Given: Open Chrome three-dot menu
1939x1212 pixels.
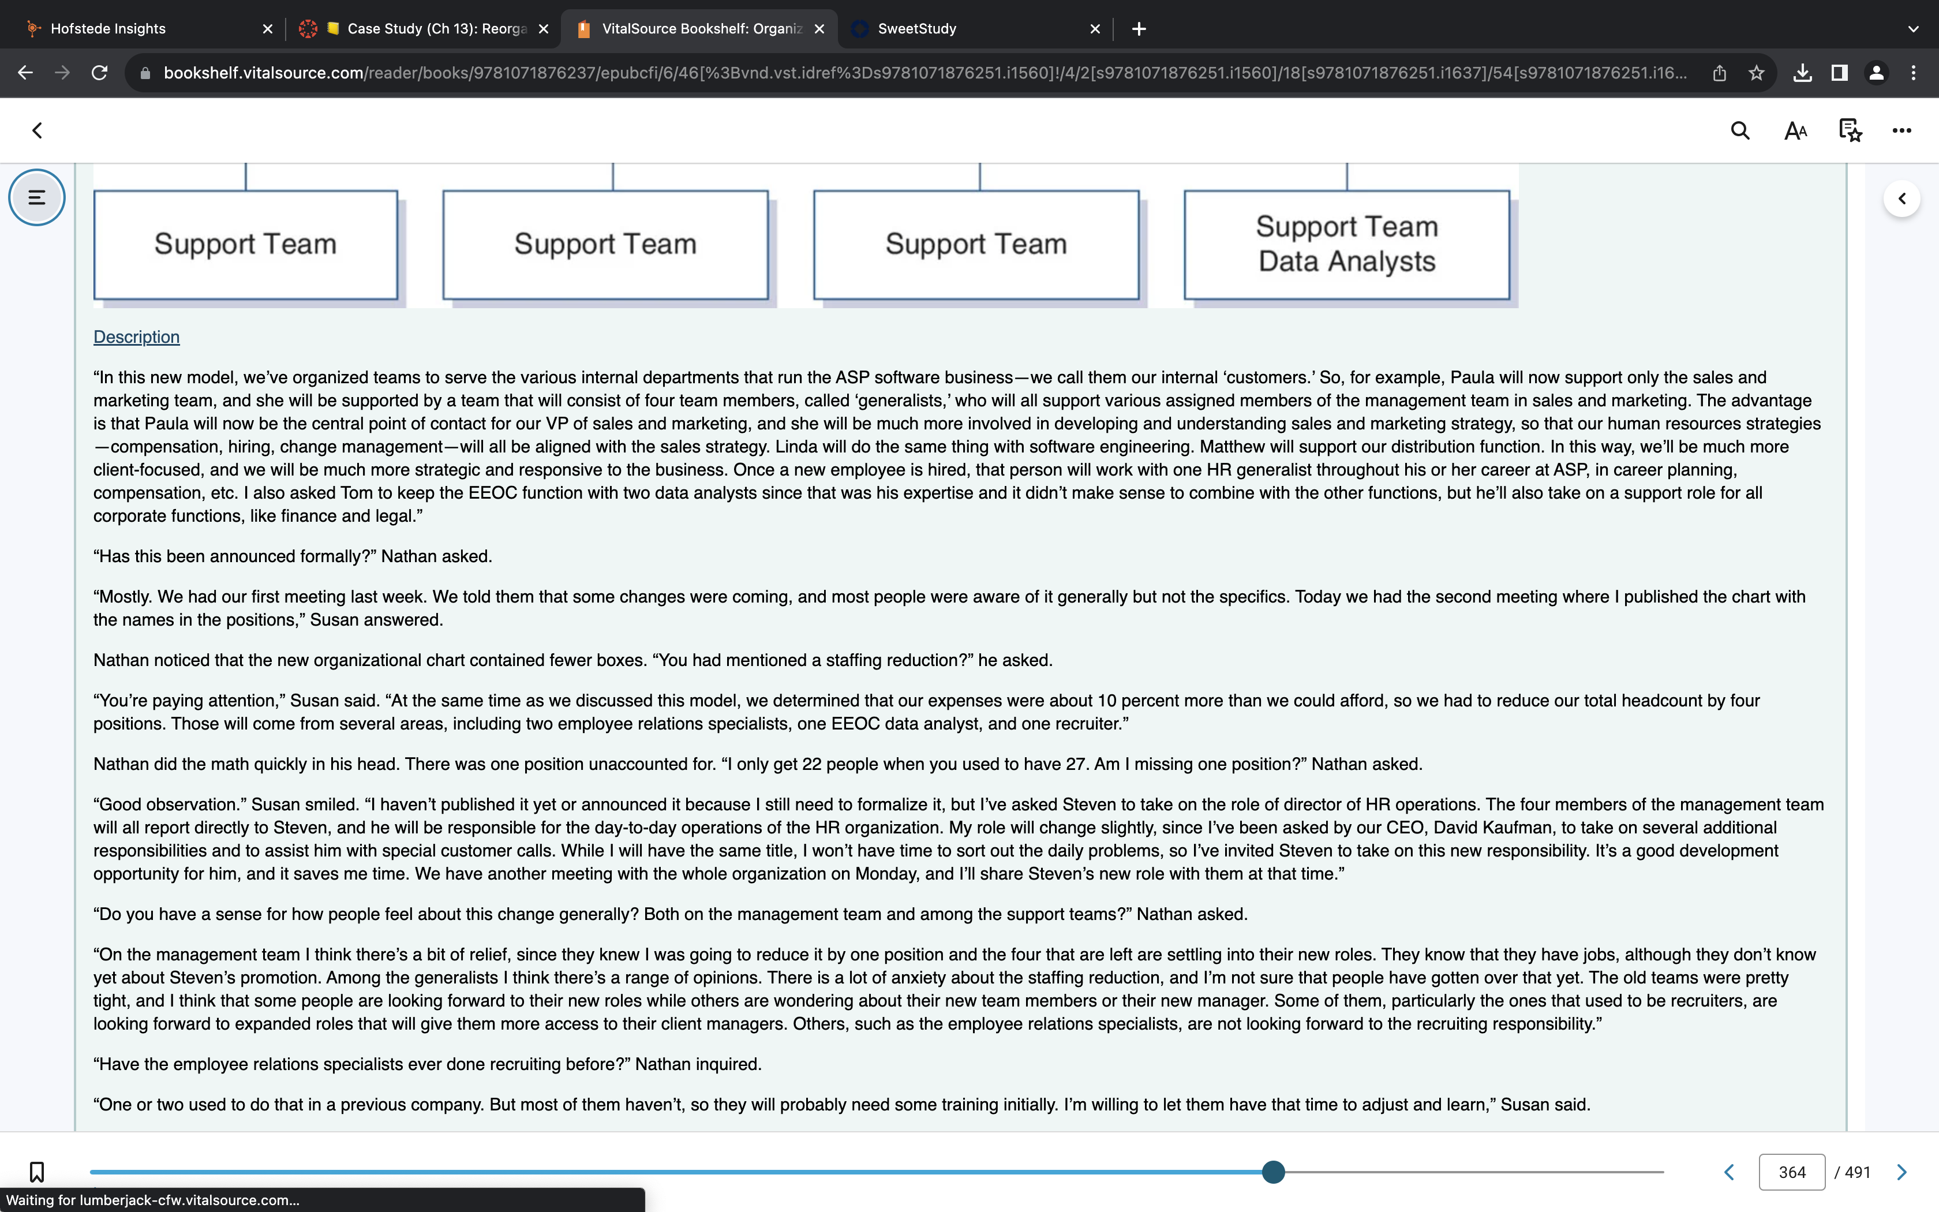Looking at the screenshot, I should (x=1914, y=73).
